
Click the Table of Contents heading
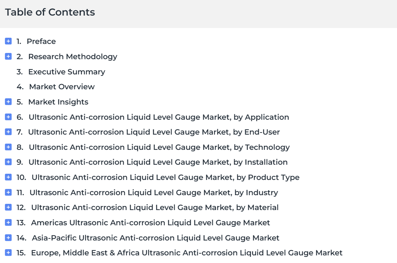pyautogui.click(x=50, y=12)
